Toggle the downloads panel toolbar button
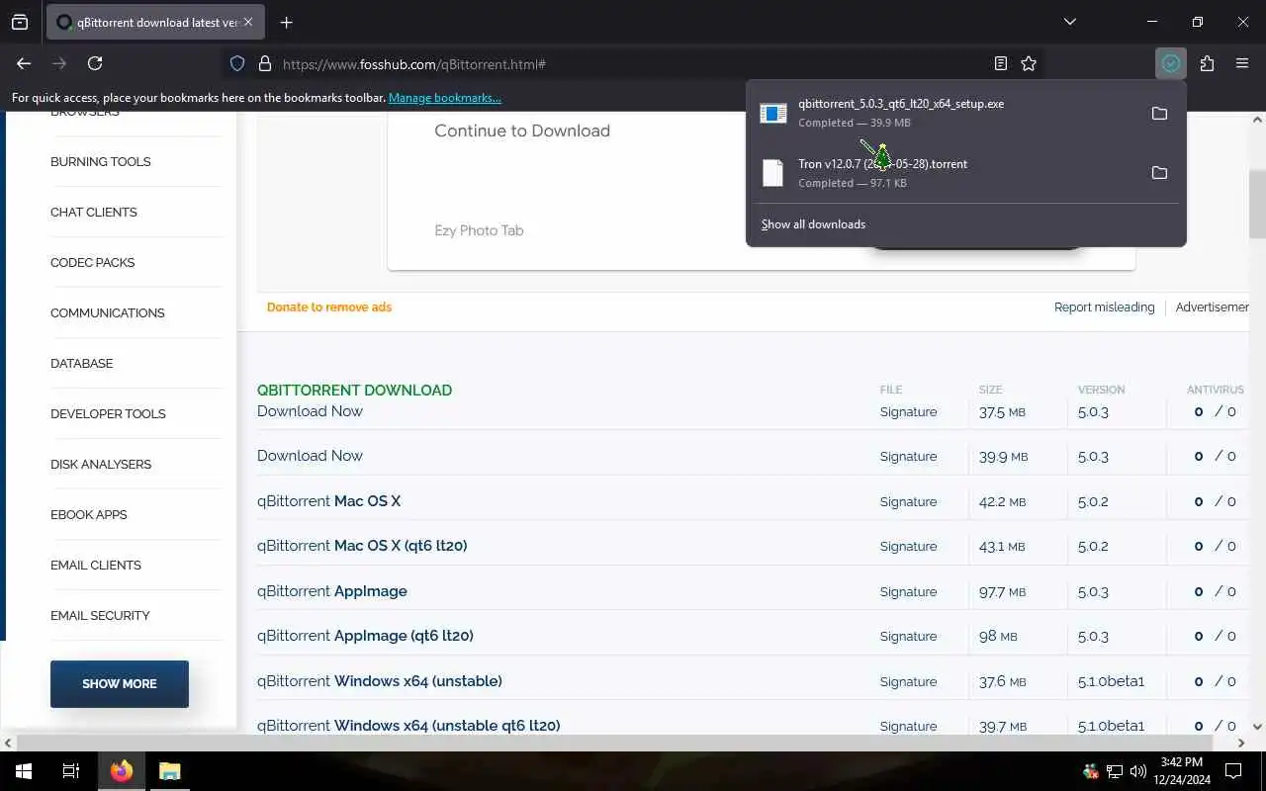1266x791 pixels. [1171, 63]
